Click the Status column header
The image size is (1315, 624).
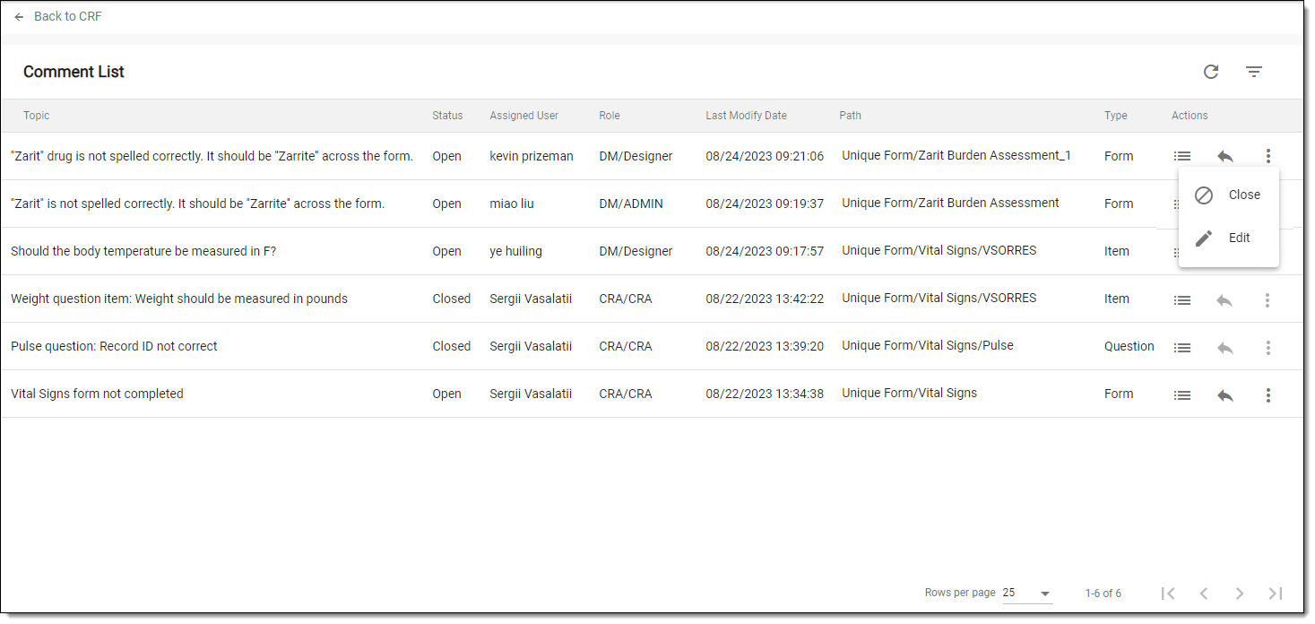pos(447,116)
